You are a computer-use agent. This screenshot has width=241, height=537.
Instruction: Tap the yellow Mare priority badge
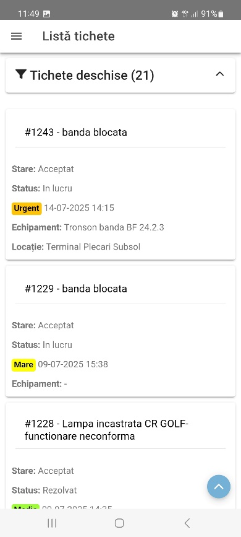click(23, 364)
